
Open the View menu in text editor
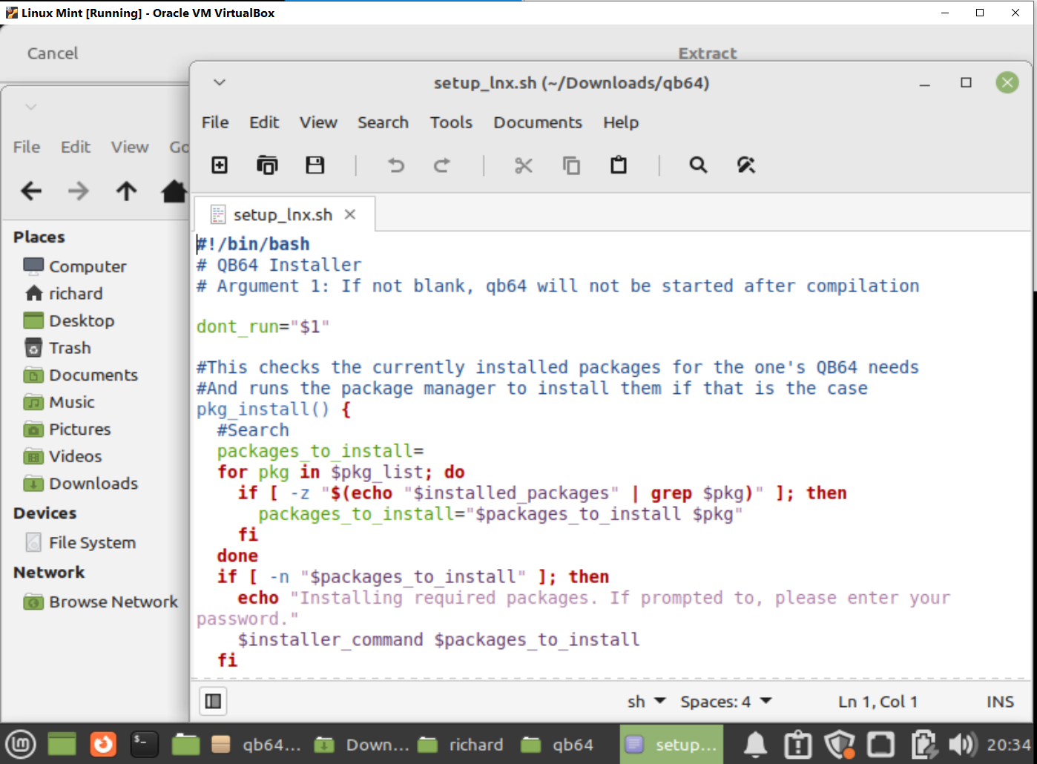point(318,122)
